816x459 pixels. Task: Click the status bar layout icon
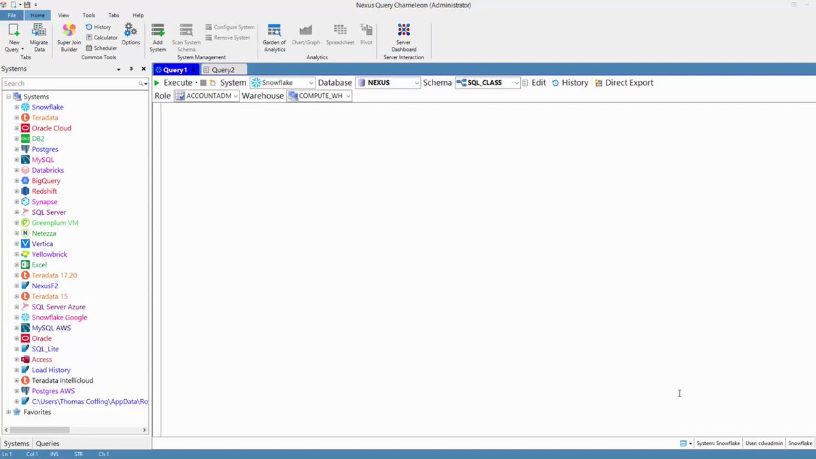(684, 443)
